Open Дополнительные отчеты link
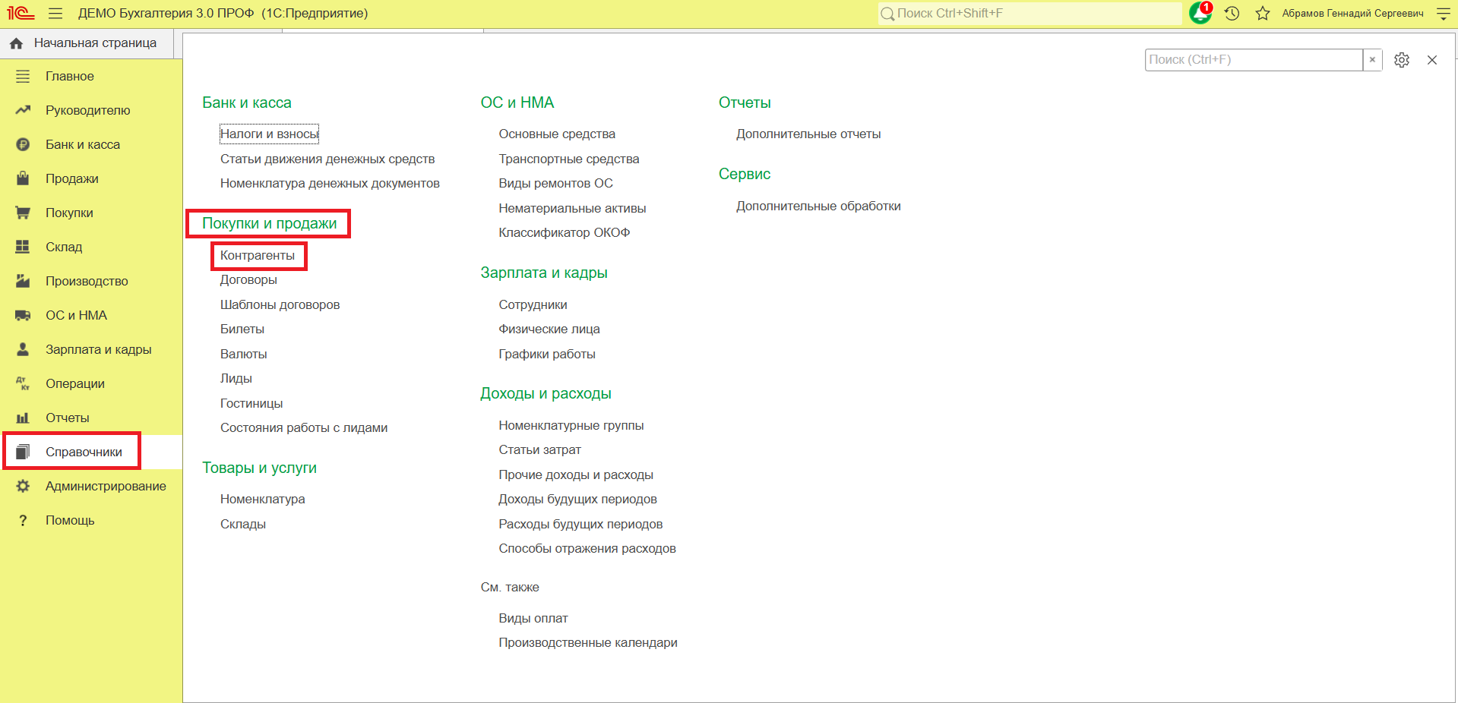 point(808,134)
